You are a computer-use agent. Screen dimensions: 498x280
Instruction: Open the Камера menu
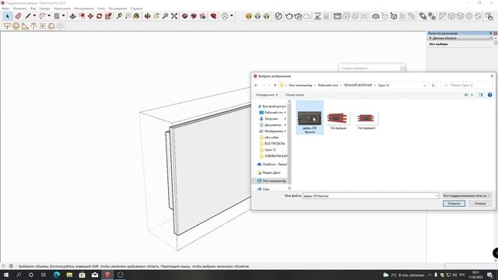[44, 9]
